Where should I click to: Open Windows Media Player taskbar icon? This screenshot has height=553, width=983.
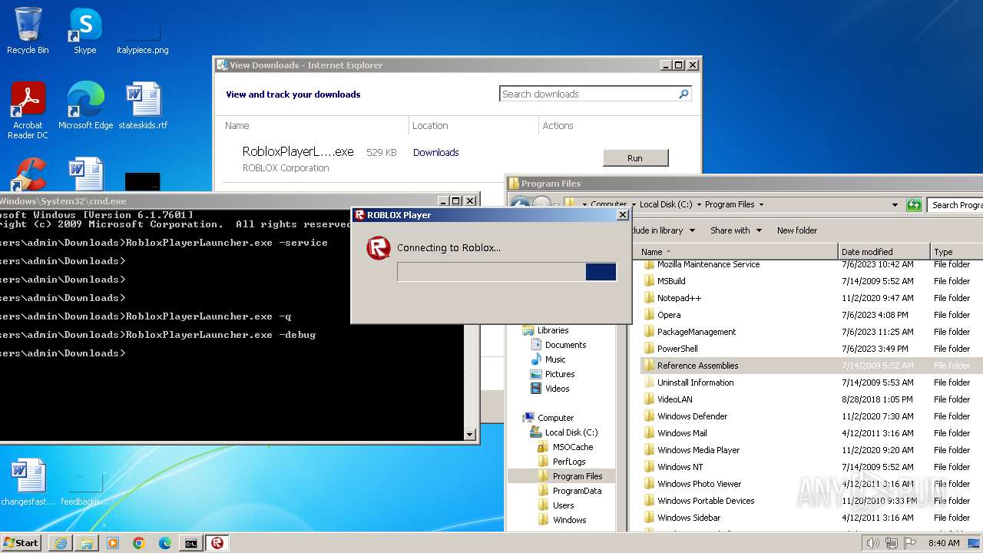pos(113,543)
